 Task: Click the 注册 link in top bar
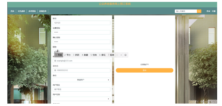(x=214, y=11)
